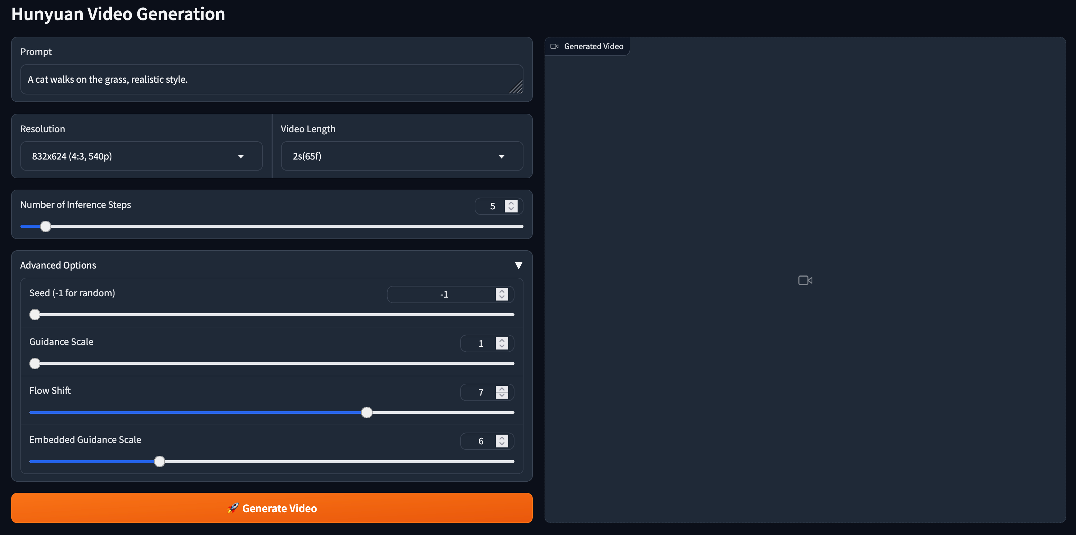
Task: Click the Seed (-1 for random) label
Action: 72,293
